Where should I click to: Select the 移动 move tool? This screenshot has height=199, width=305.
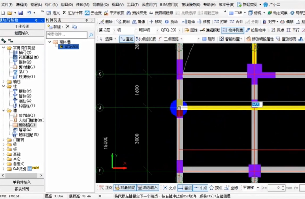tap(156, 21)
